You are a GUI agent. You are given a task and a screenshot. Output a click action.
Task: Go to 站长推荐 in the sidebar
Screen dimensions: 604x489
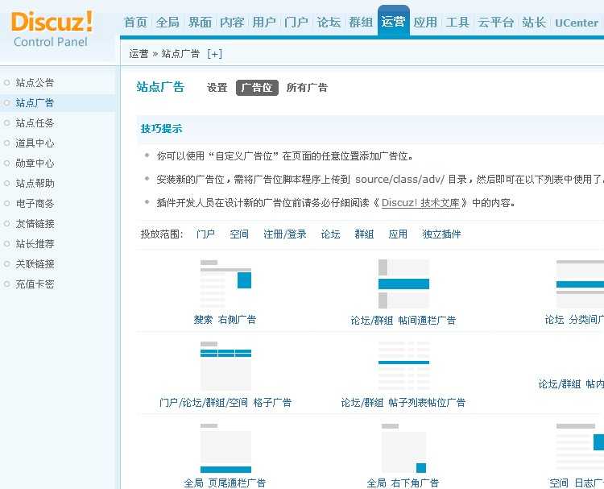(35, 244)
